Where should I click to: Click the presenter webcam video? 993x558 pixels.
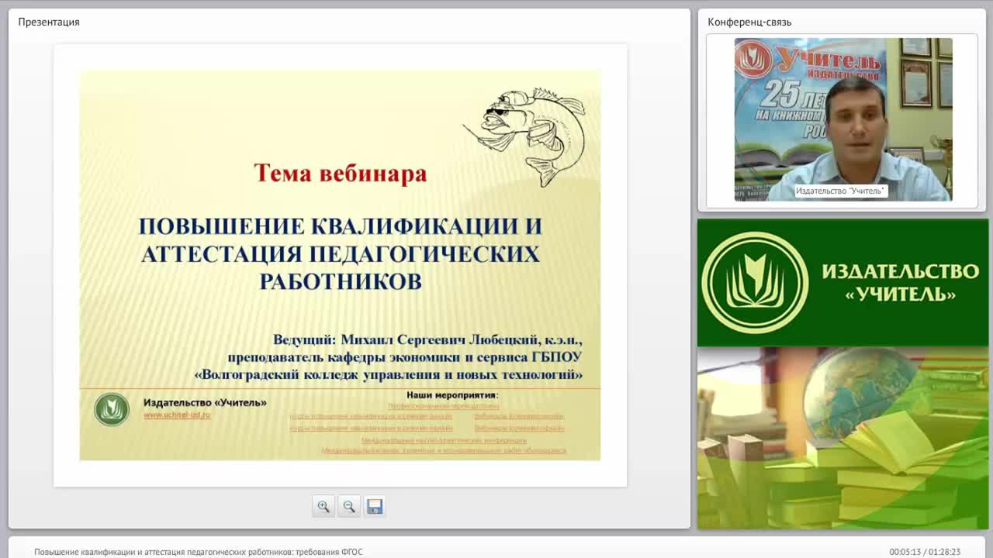842,119
